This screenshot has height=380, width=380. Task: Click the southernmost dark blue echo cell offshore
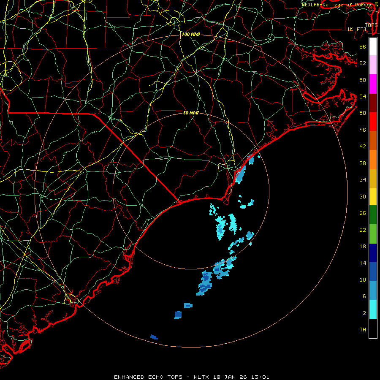tap(154, 337)
